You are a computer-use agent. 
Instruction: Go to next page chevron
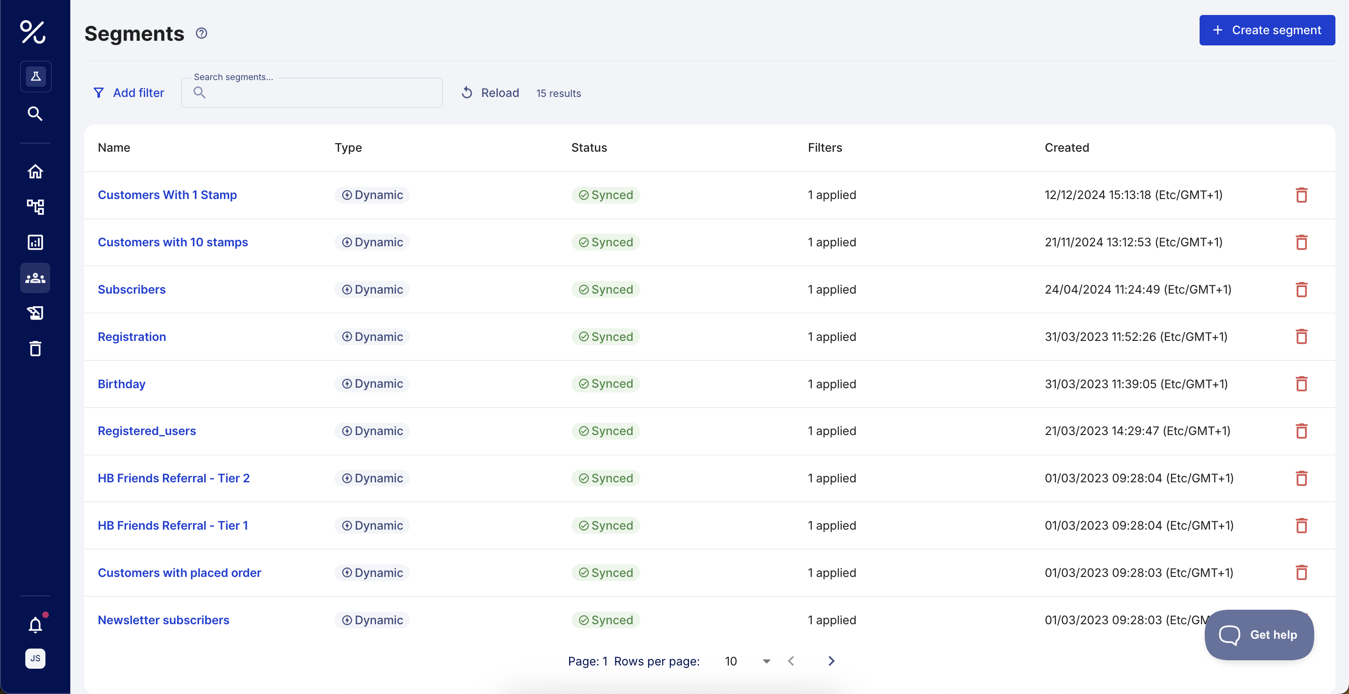pyautogui.click(x=831, y=661)
